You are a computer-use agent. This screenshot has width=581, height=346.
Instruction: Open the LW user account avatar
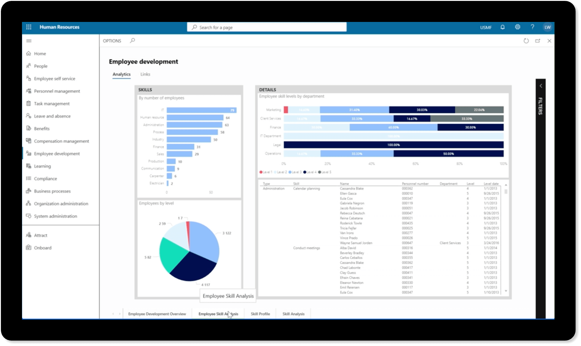[547, 27]
